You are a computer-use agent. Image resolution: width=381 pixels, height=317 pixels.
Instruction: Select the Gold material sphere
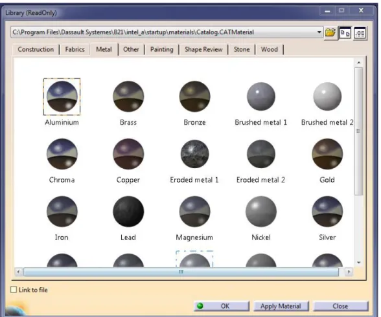tap(327, 154)
